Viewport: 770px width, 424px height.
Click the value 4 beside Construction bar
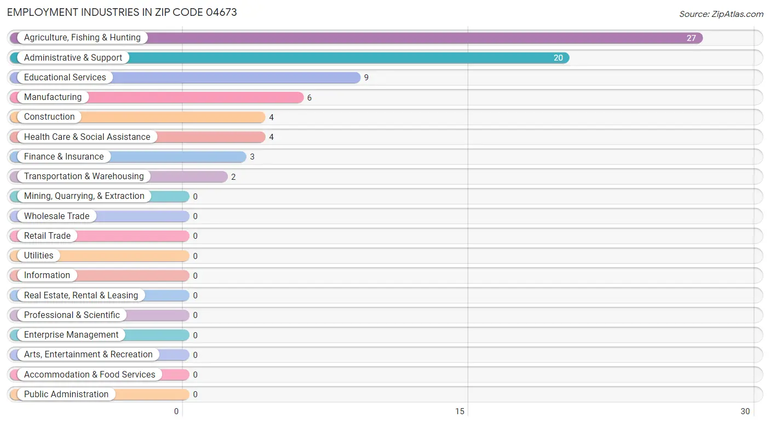click(x=271, y=117)
